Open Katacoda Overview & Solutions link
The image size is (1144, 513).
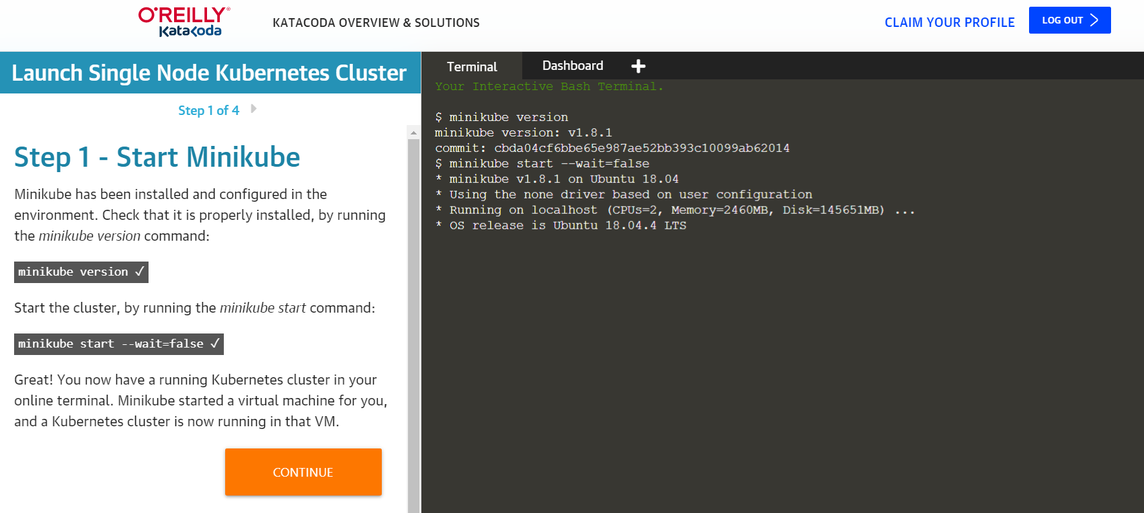376,23
